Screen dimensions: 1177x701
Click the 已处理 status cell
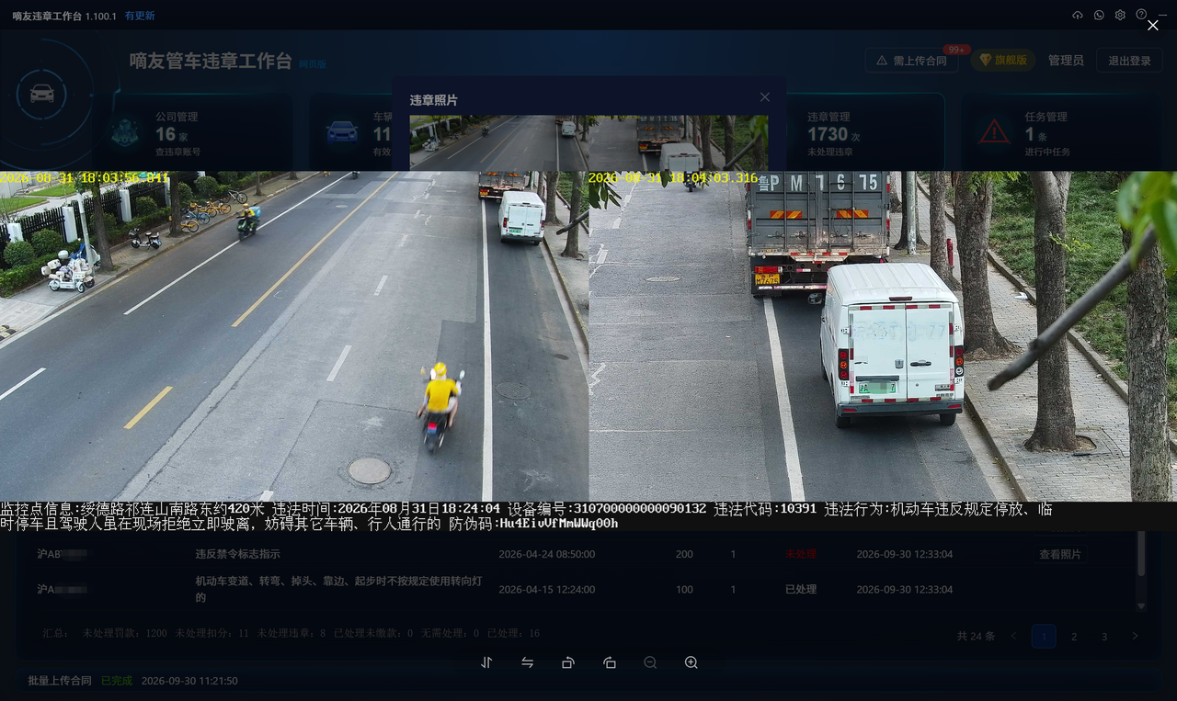(x=801, y=589)
